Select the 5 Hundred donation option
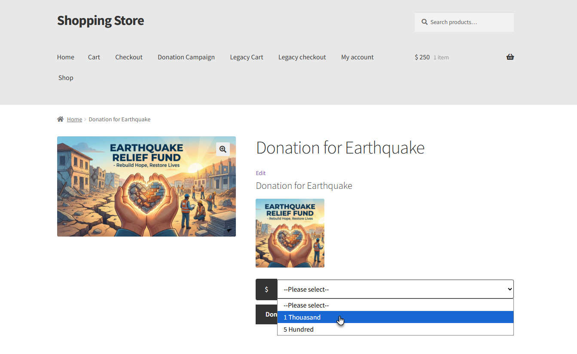 pos(298,329)
